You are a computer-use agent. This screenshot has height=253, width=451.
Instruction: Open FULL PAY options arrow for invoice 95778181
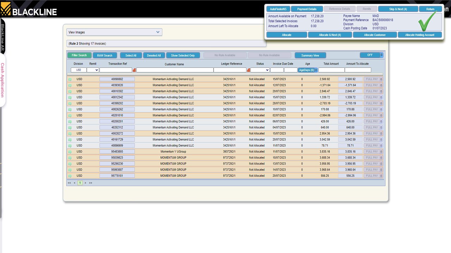click(x=381, y=176)
